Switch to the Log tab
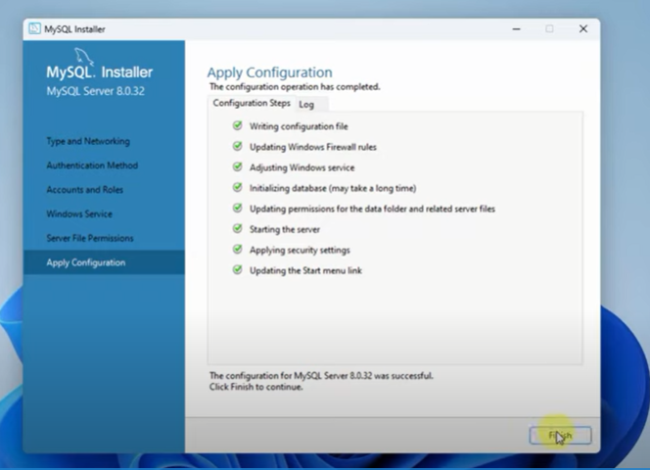The height and width of the screenshot is (470, 650). coord(306,105)
